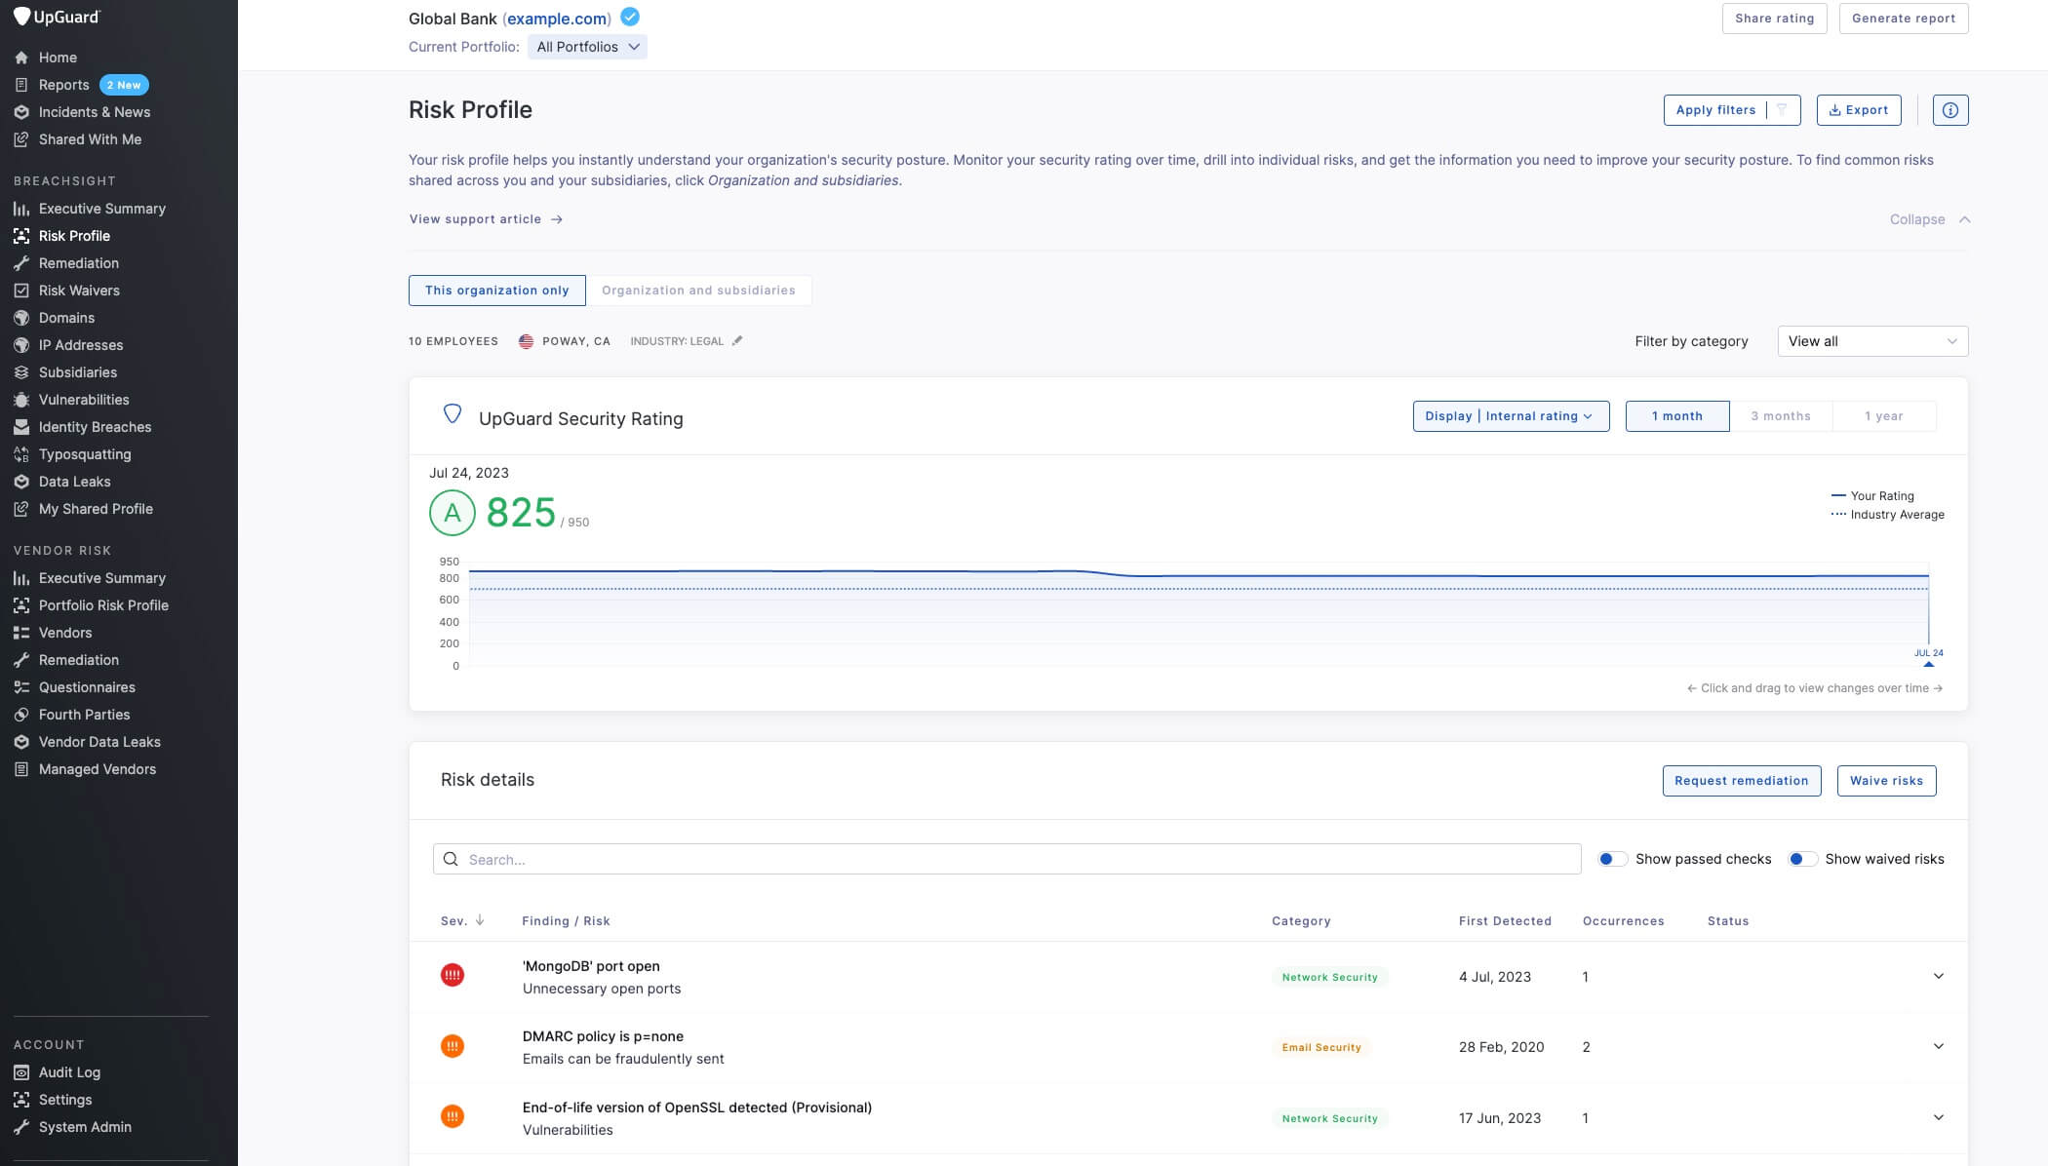Click the Reports sidebar icon

[21, 85]
